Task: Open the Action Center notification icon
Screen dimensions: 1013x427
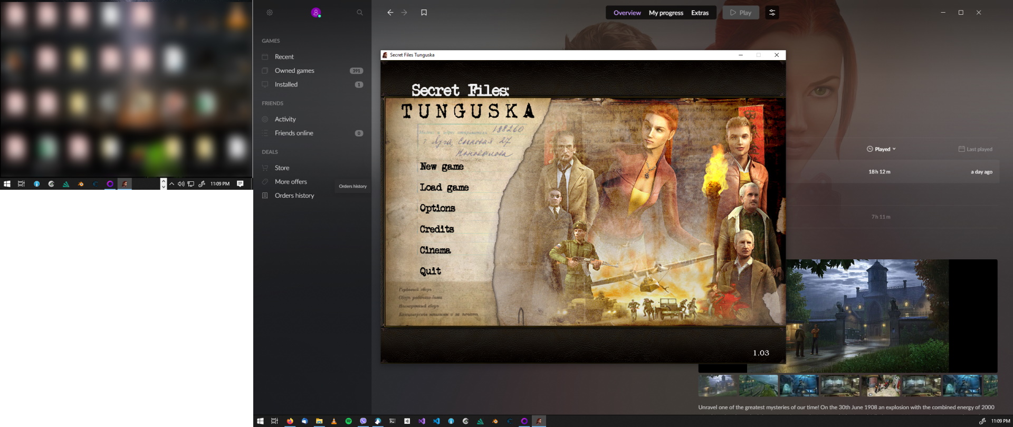Action: click(240, 183)
